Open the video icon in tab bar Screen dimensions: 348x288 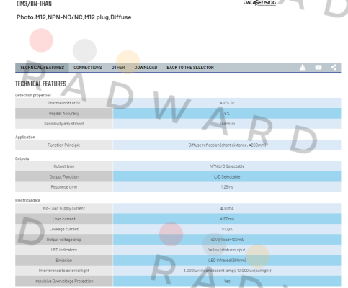(x=318, y=68)
